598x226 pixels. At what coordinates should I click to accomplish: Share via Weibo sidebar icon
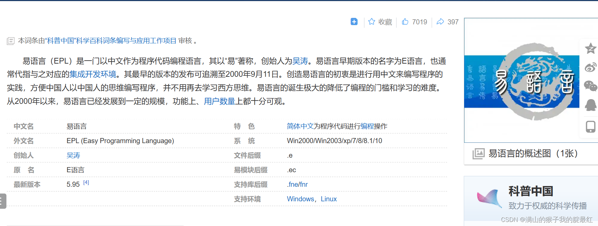coord(591,67)
